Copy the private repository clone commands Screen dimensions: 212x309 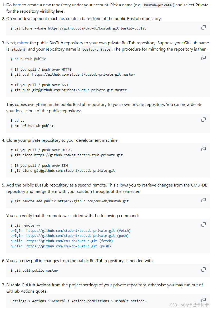pos(203,149)
